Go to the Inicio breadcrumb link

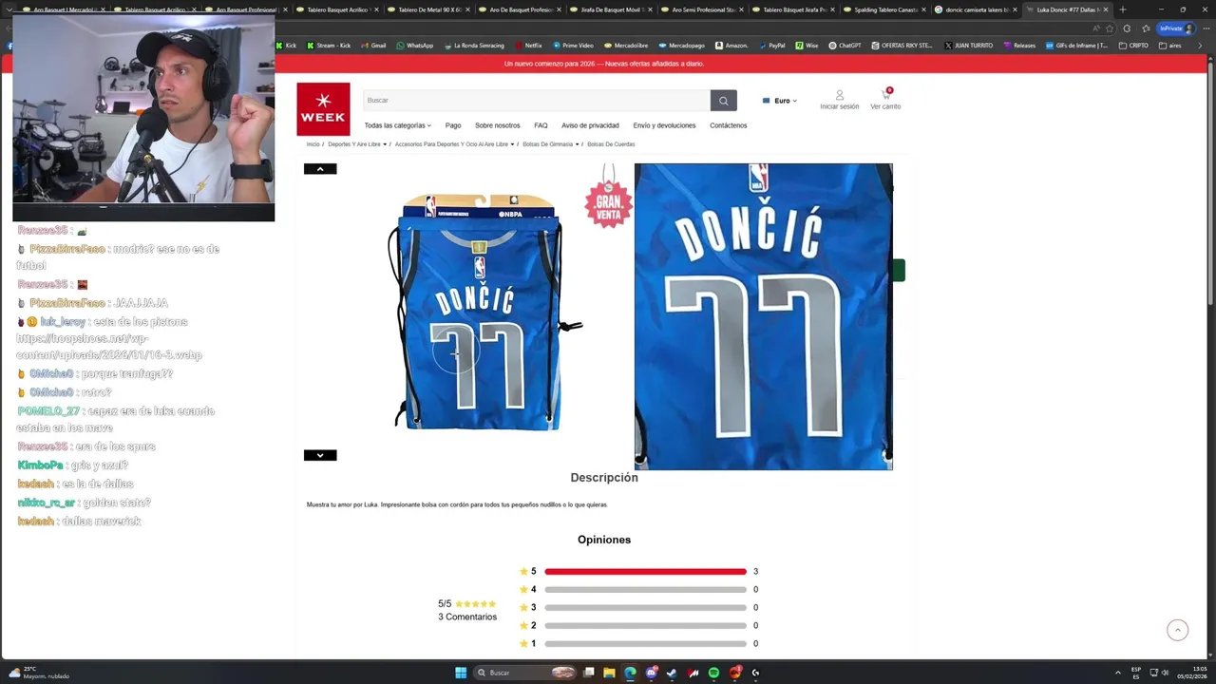tap(313, 144)
